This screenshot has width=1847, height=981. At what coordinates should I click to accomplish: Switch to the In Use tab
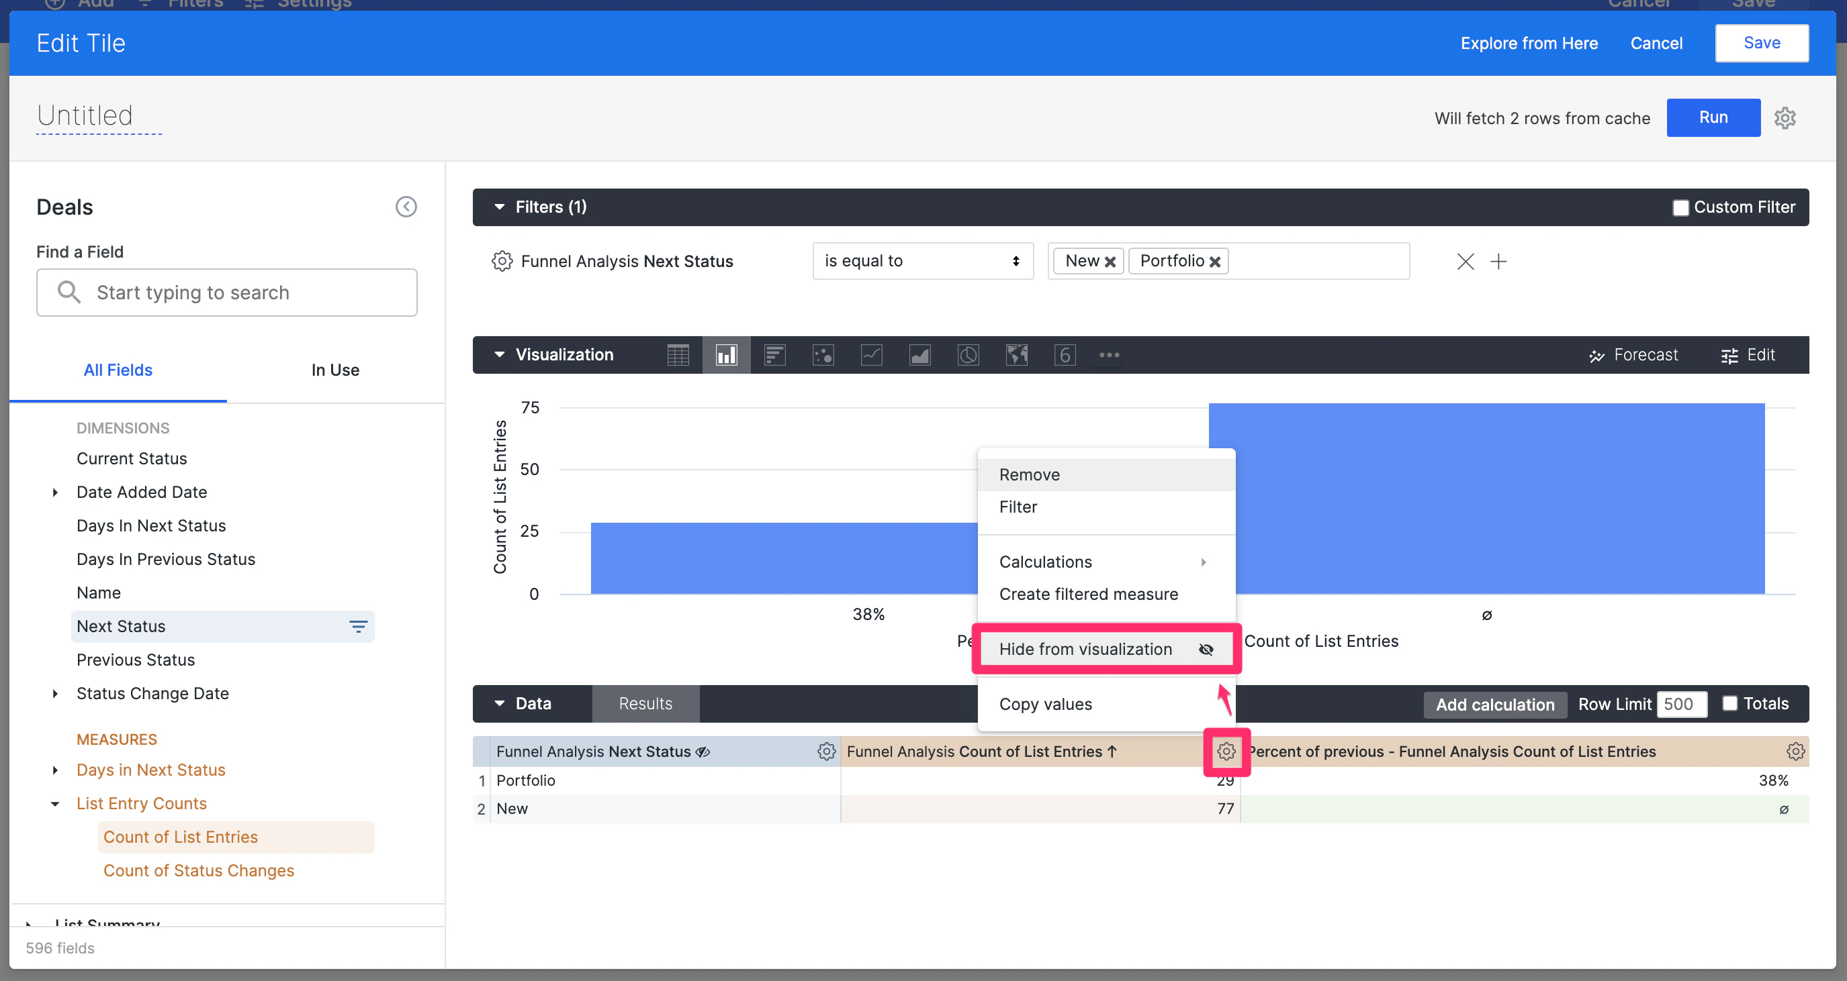tap(335, 370)
